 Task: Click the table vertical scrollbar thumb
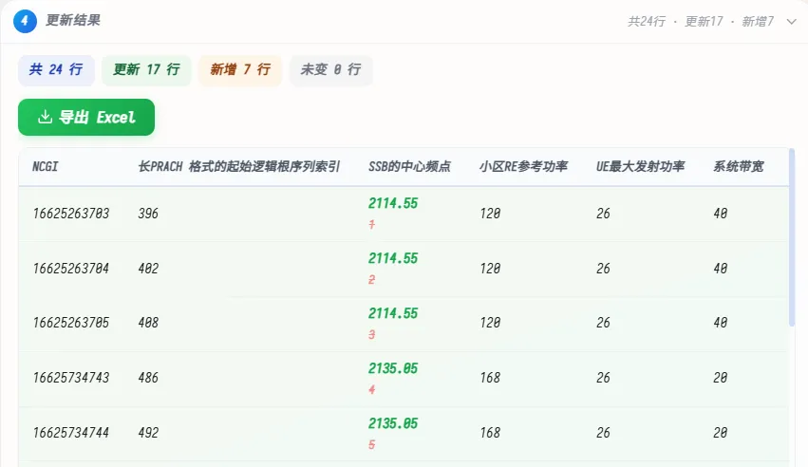(792, 237)
